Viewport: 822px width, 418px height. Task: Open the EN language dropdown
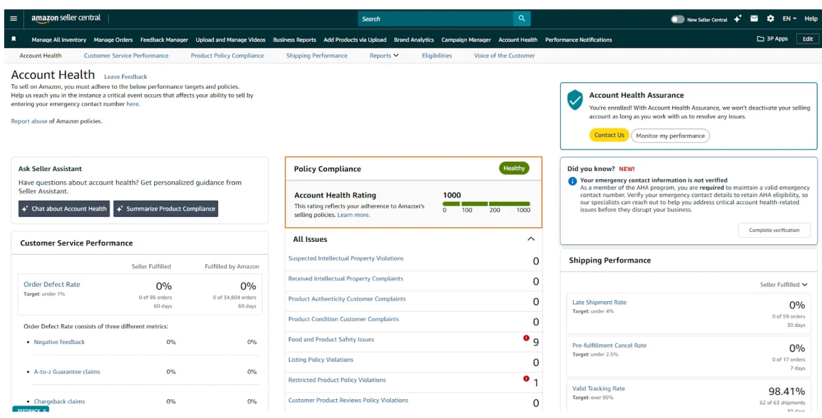(x=789, y=19)
